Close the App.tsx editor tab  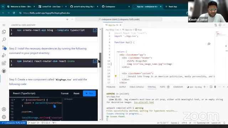[120, 25]
